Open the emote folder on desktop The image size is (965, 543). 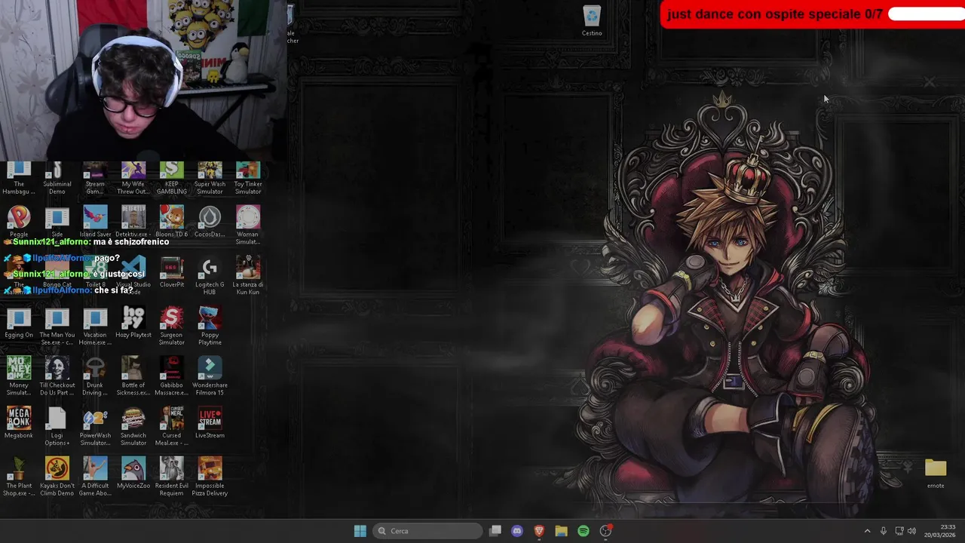pyautogui.click(x=936, y=474)
